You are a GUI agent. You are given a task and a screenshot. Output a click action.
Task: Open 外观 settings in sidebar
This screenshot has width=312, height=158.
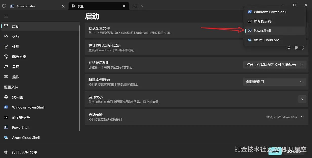40,47
